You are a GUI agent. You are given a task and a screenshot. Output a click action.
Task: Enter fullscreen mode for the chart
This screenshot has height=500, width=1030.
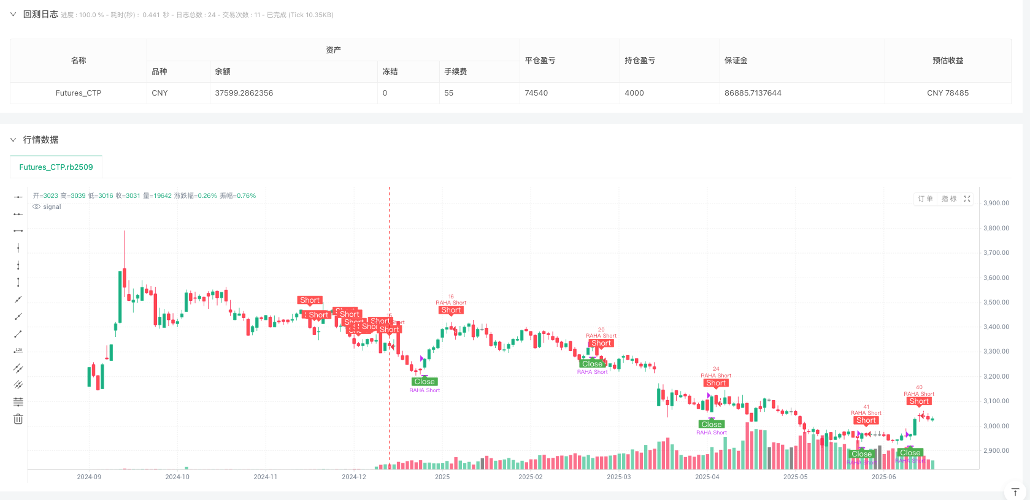(967, 199)
